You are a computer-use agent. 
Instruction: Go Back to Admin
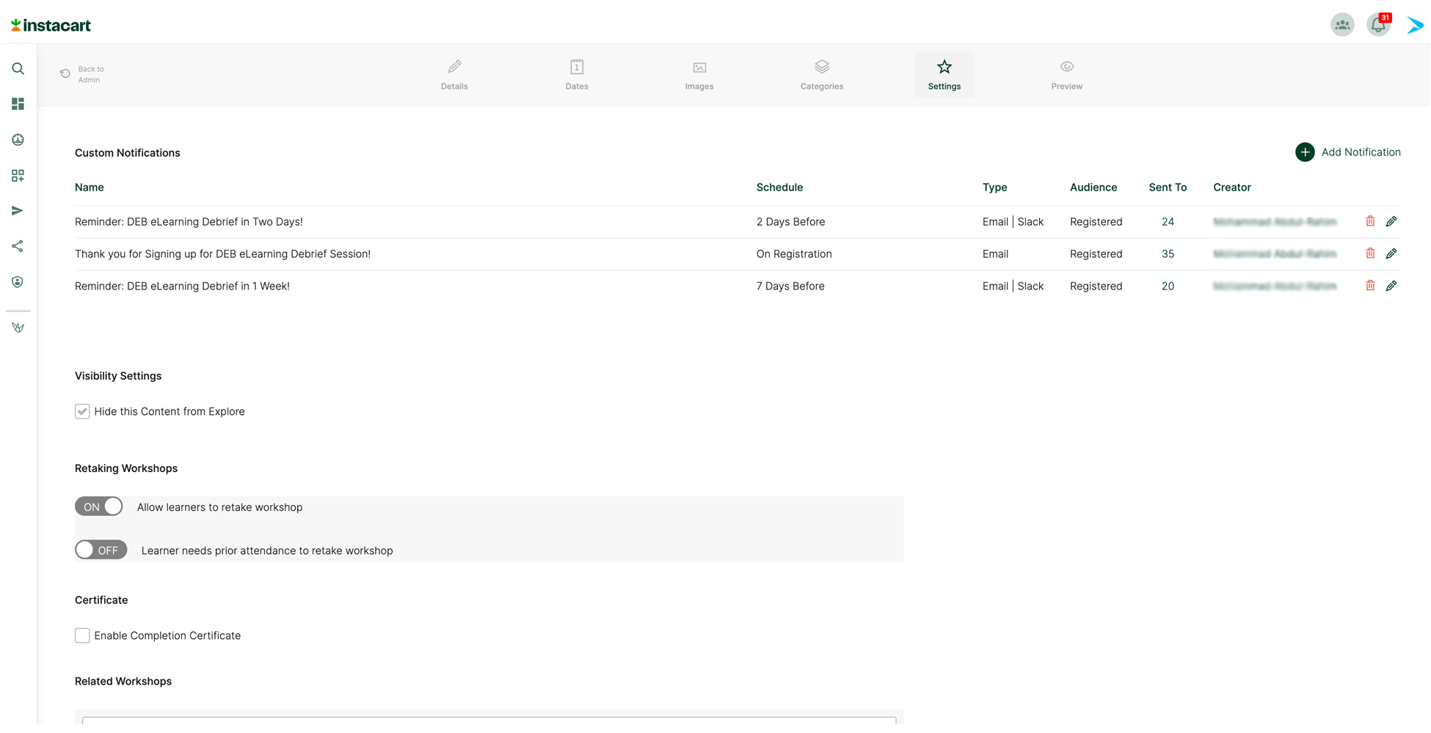coord(82,74)
